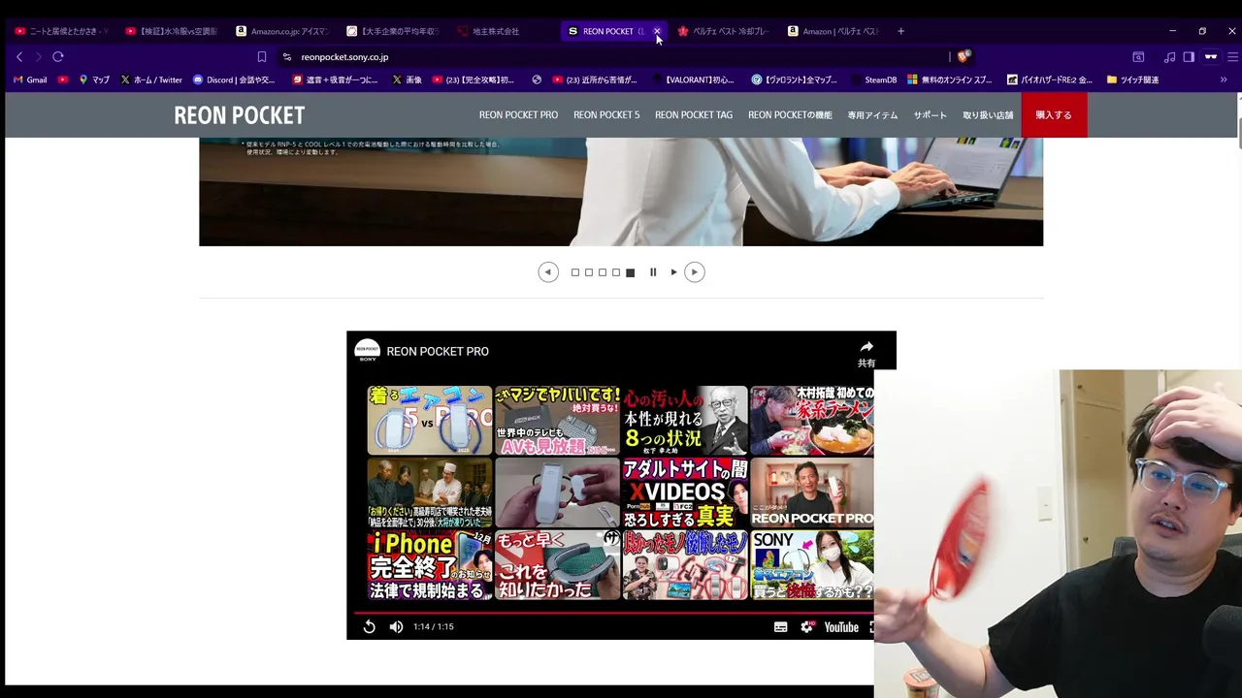Click the Sony channel logo in video
The height and width of the screenshot is (698, 1242).
coord(367,351)
